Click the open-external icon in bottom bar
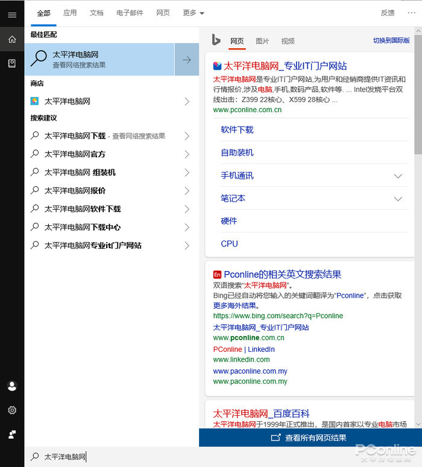Viewport: 422px width, 467px height. 276,437
